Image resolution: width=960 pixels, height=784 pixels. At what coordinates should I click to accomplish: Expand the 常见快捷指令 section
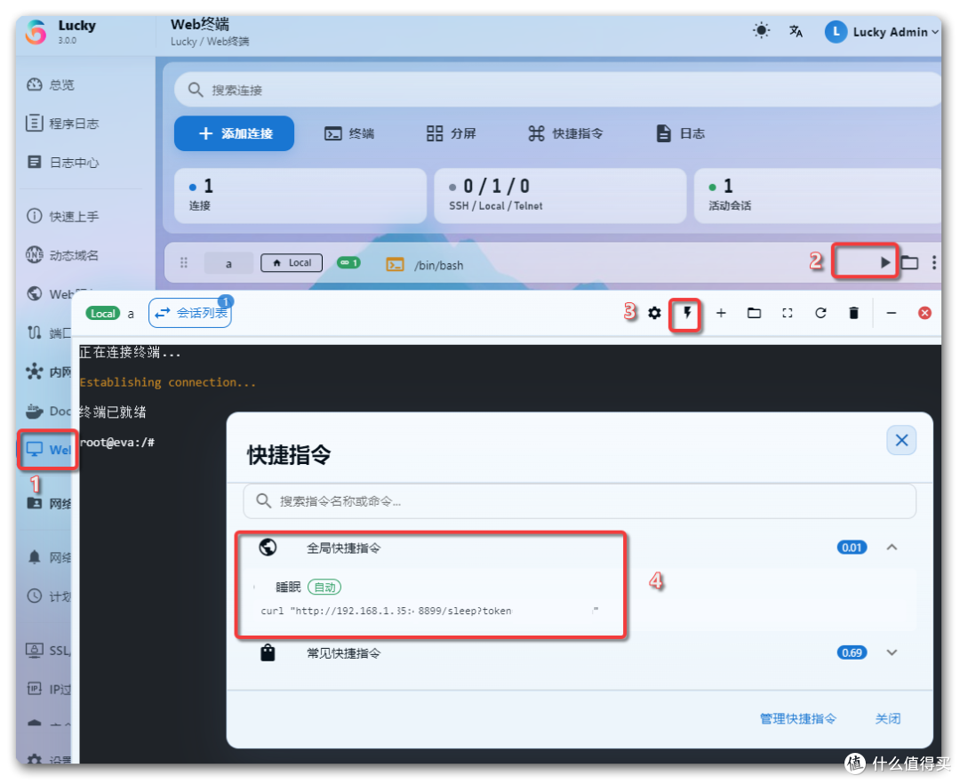pyautogui.click(x=892, y=652)
